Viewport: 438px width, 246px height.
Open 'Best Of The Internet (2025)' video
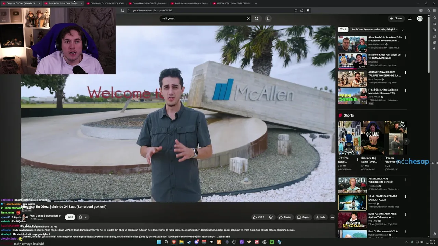352,234
